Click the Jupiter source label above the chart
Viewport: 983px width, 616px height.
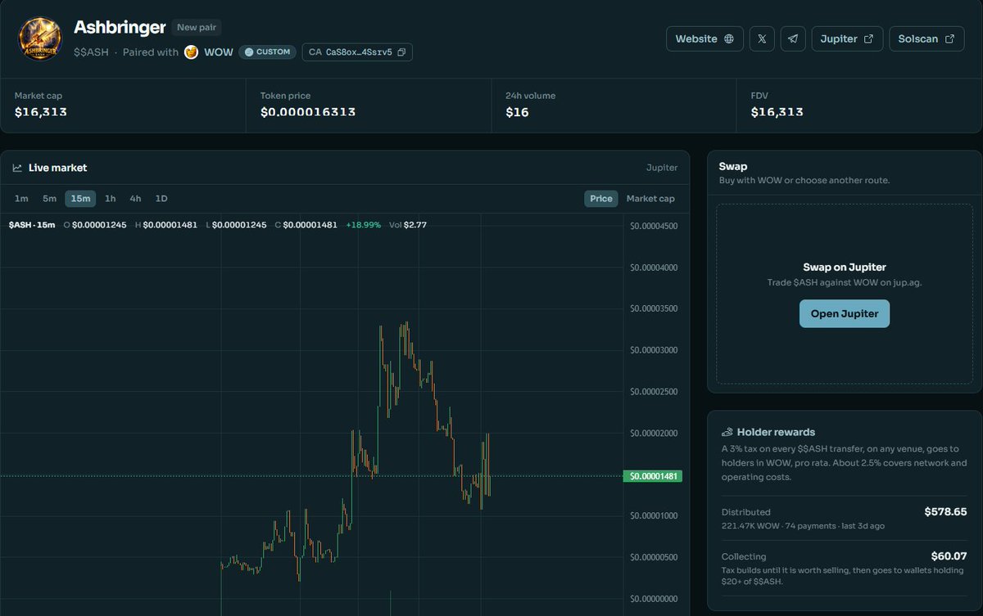click(x=662, y=168)
